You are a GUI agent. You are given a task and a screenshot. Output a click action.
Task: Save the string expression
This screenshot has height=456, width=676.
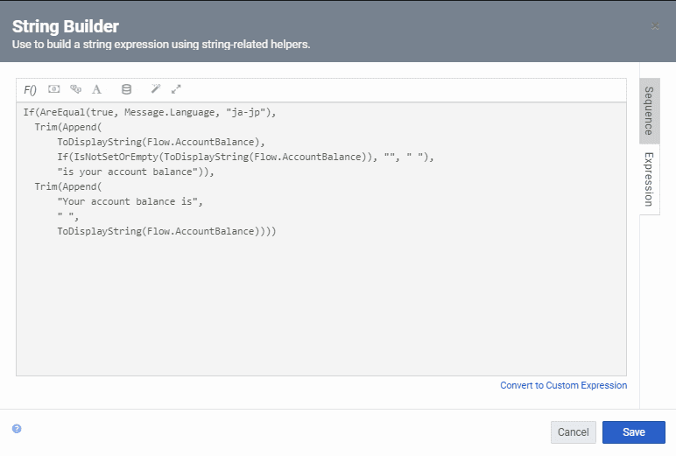(x=633, y=432)
